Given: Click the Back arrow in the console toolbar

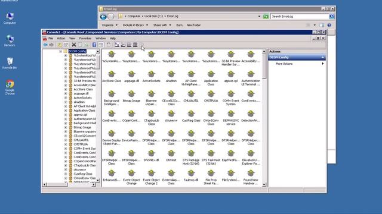Looking at the screenshot, I should (x=45, y=45).
